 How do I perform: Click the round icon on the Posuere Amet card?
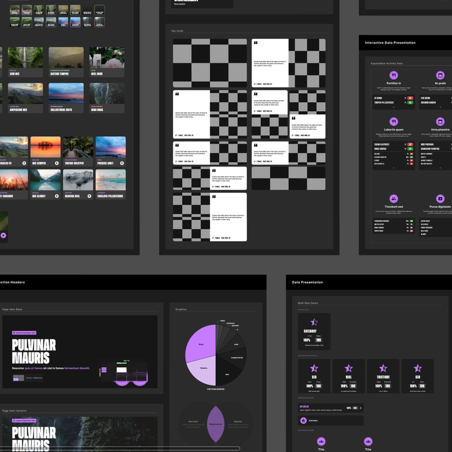tap(122, 163)
